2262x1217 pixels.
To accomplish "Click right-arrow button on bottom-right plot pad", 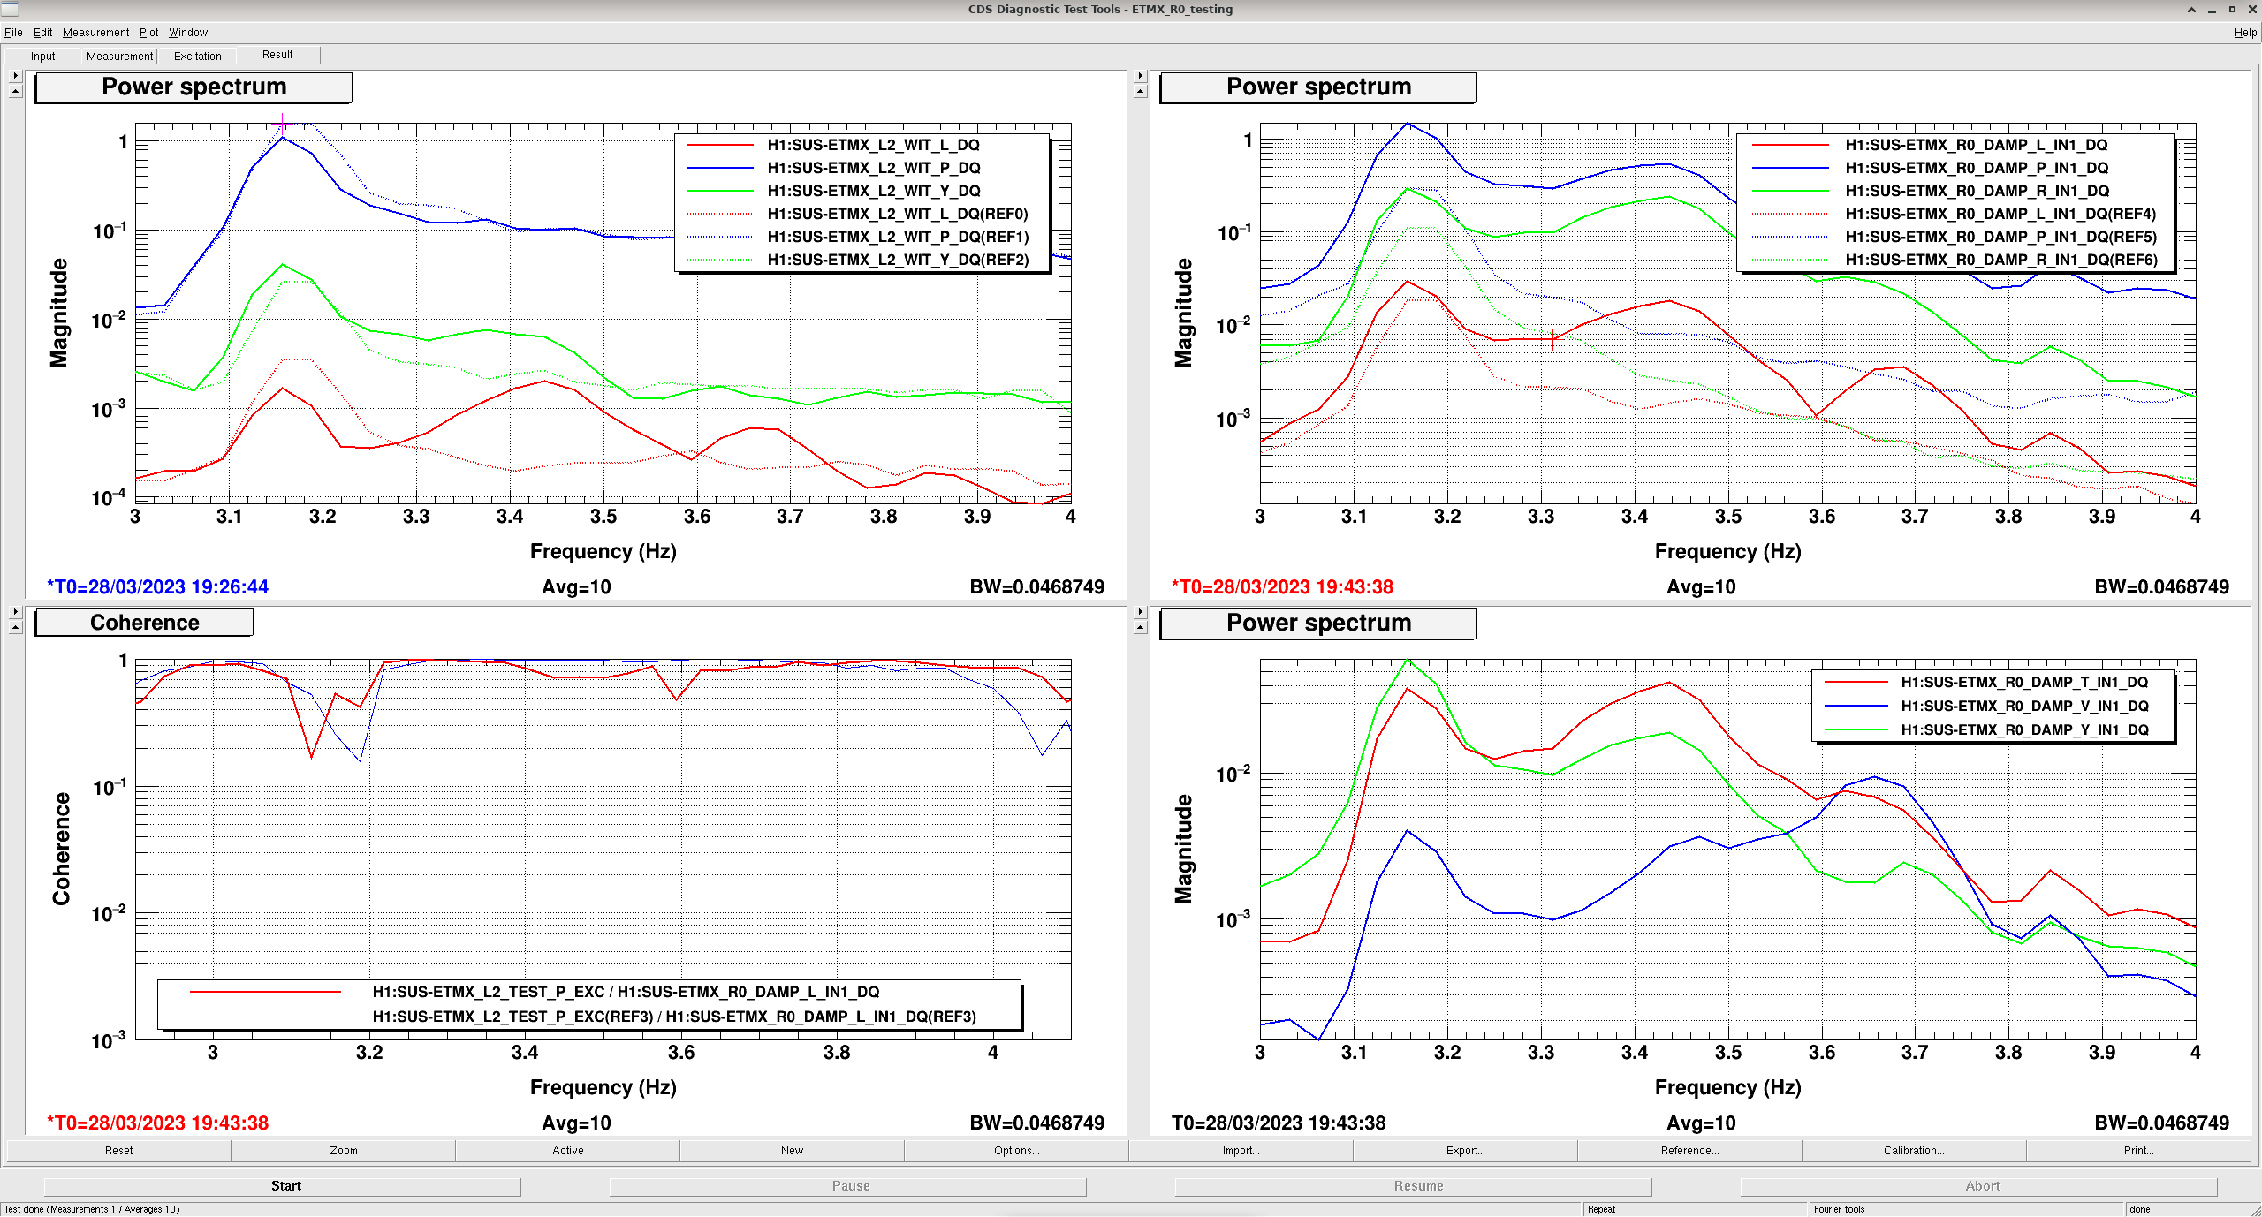I will (x=1140, y=612).
